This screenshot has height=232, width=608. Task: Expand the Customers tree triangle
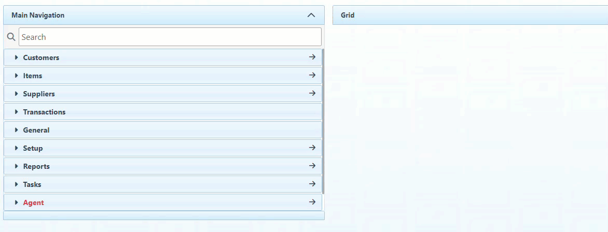pyautogui.click(x=17, y=57)
